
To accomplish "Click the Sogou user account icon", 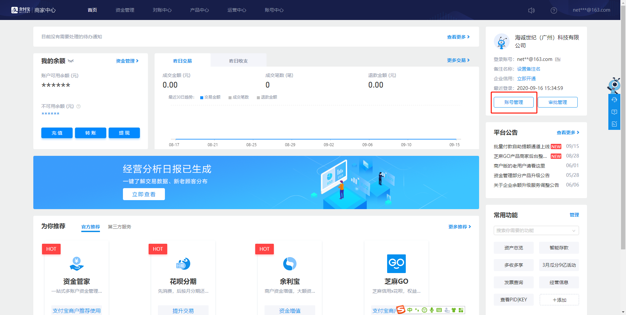I will tap(447, 310).
